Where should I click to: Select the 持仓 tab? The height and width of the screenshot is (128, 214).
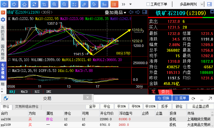[x=6, y=106]
